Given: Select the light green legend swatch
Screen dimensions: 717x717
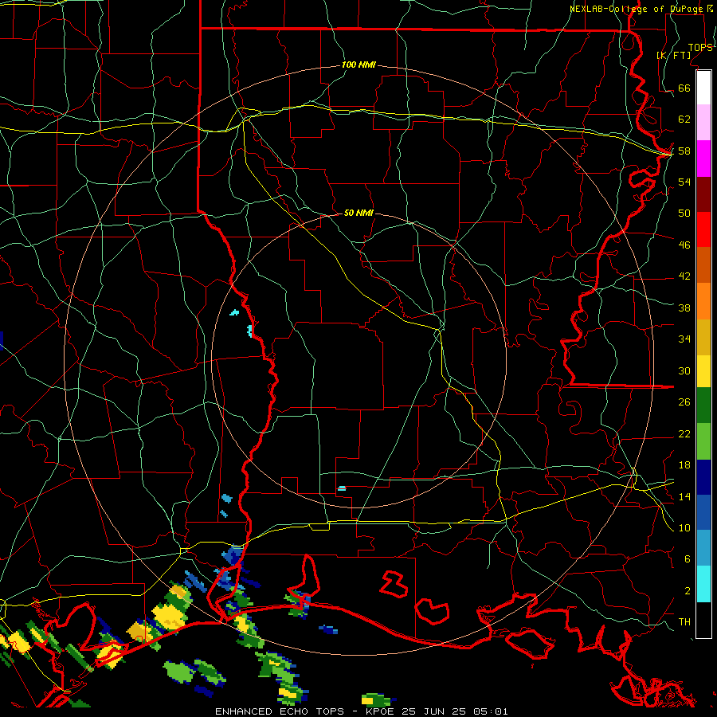Looking at the screenshot, I should pos(703,441).
